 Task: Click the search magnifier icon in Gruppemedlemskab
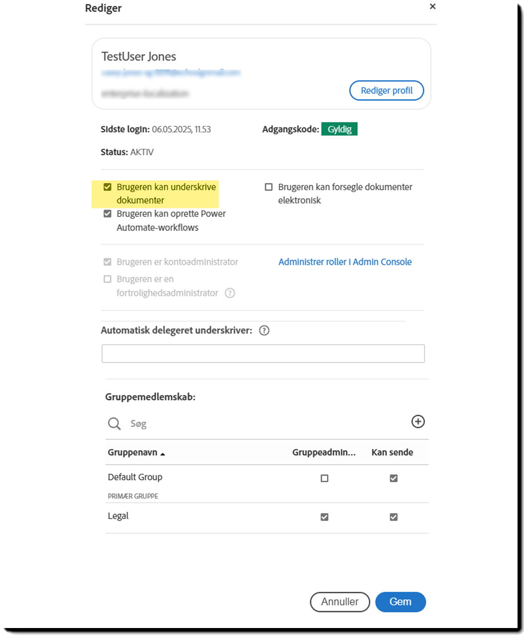(x=114, y=423)
